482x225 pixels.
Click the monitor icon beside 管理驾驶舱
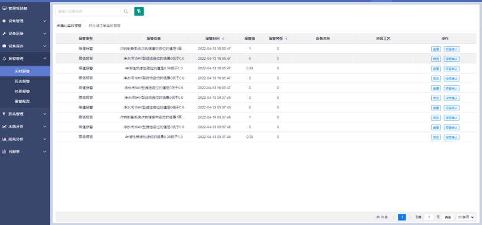pyautogui.click(x=4, y=8)
